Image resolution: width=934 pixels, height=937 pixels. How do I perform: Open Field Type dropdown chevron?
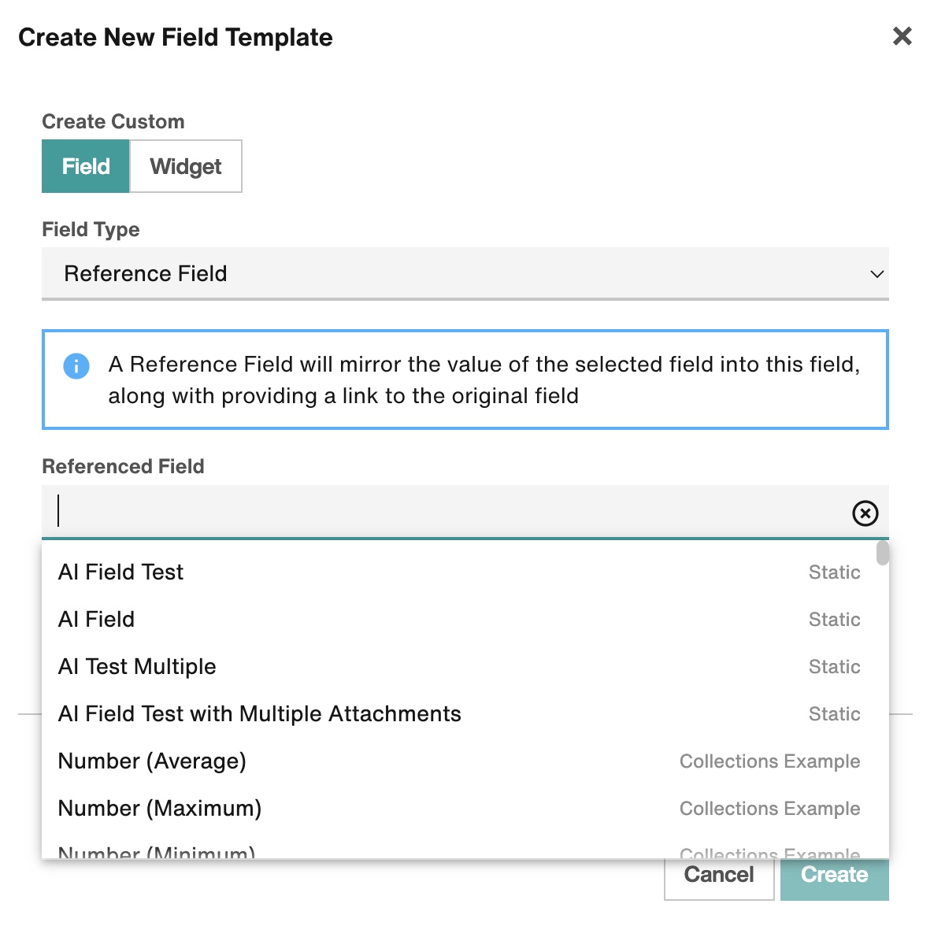(876, 274)
